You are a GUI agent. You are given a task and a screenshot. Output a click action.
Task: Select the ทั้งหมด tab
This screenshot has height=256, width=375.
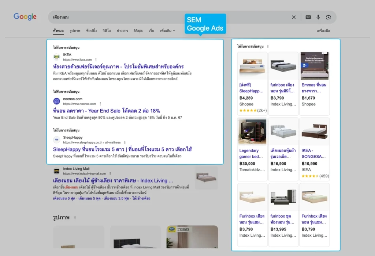tap(58, 31)
